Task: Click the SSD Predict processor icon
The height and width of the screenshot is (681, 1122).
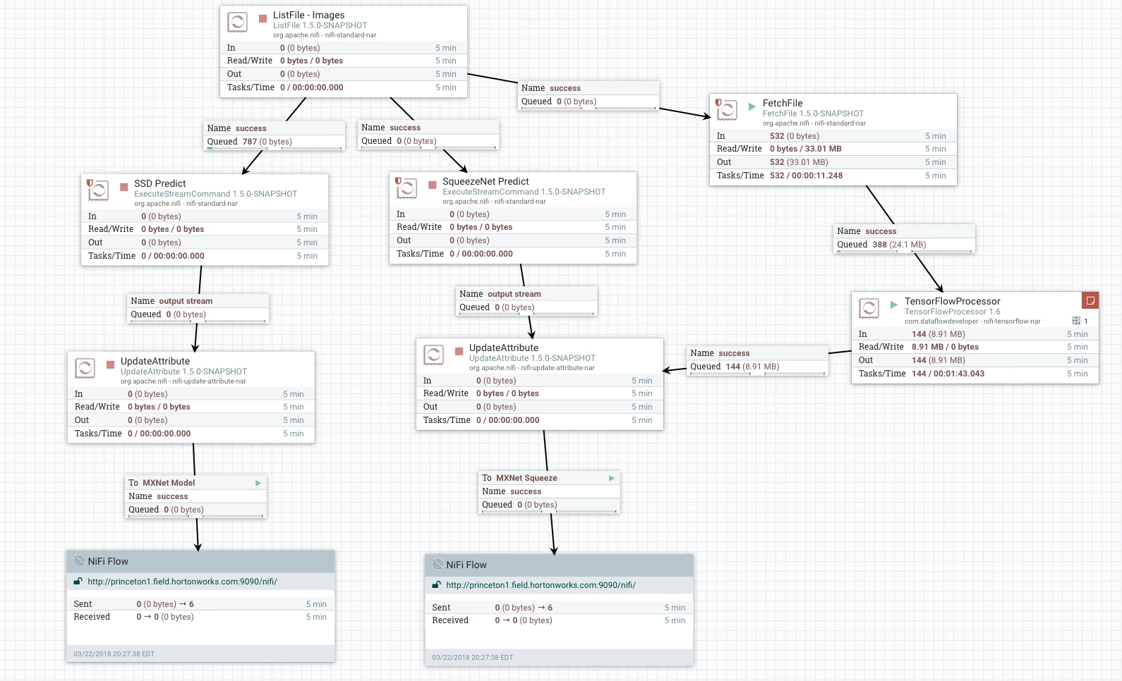Action: pyautogui.click(x=98, y=190)
